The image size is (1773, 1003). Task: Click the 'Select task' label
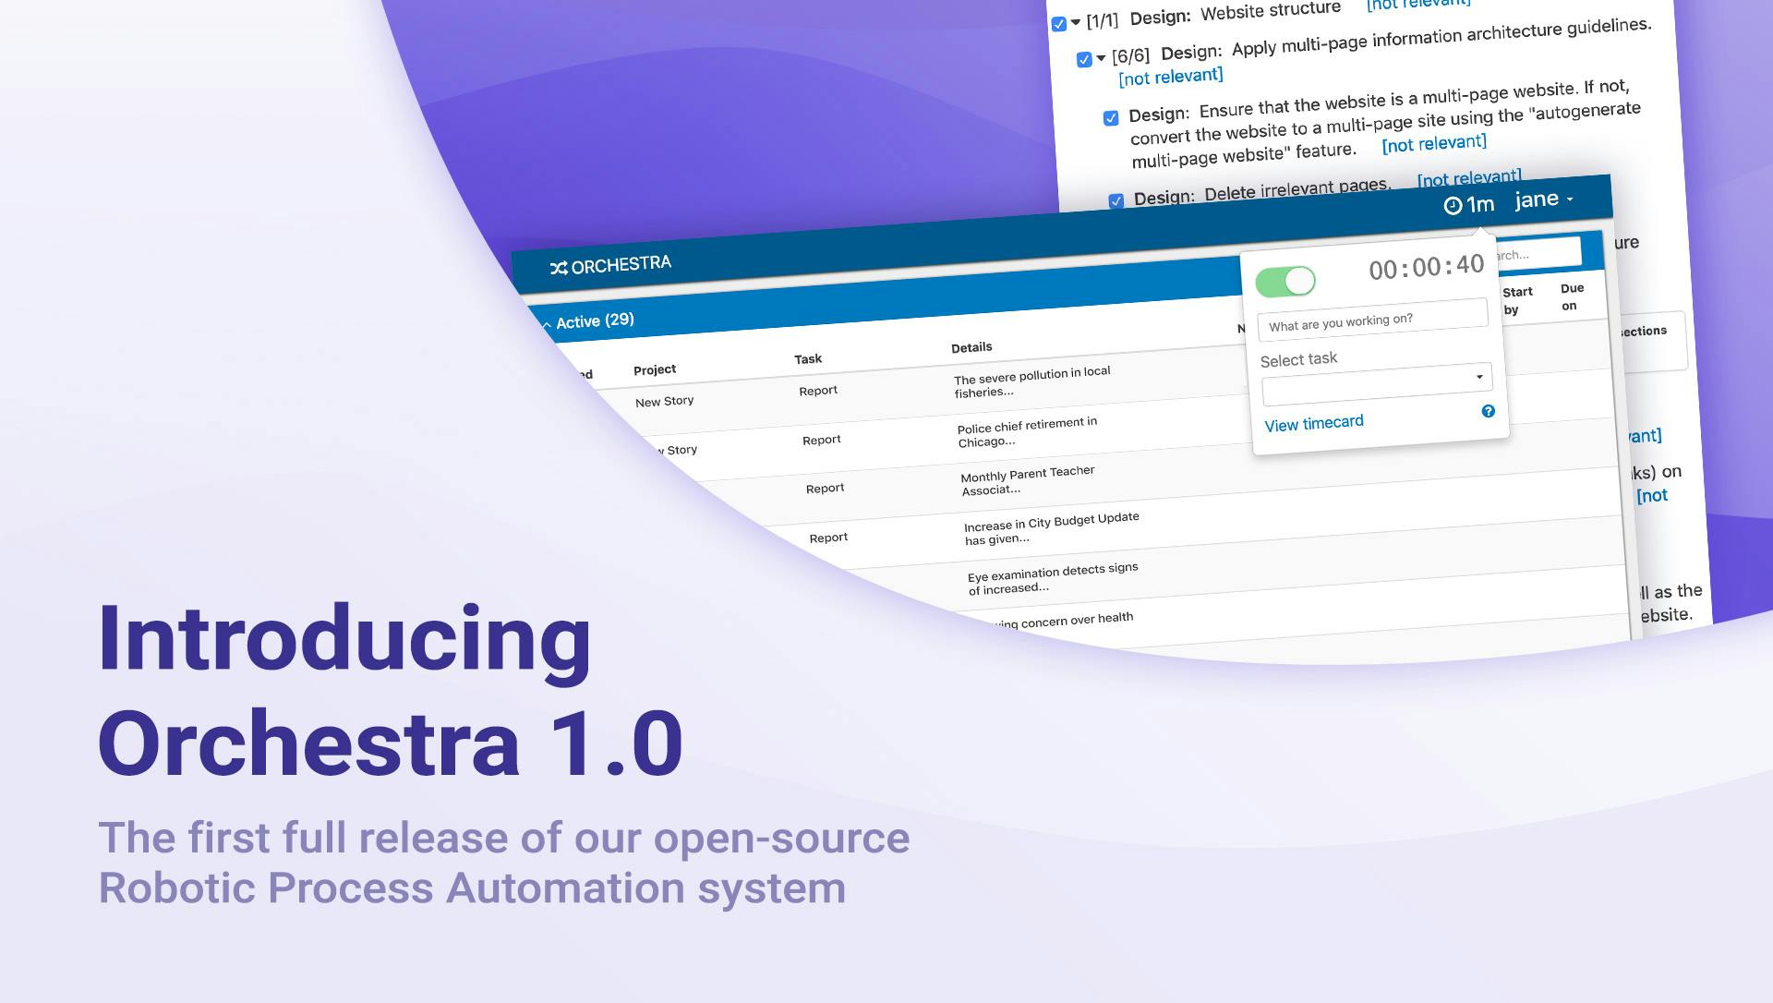click(x=1298, y=359)
